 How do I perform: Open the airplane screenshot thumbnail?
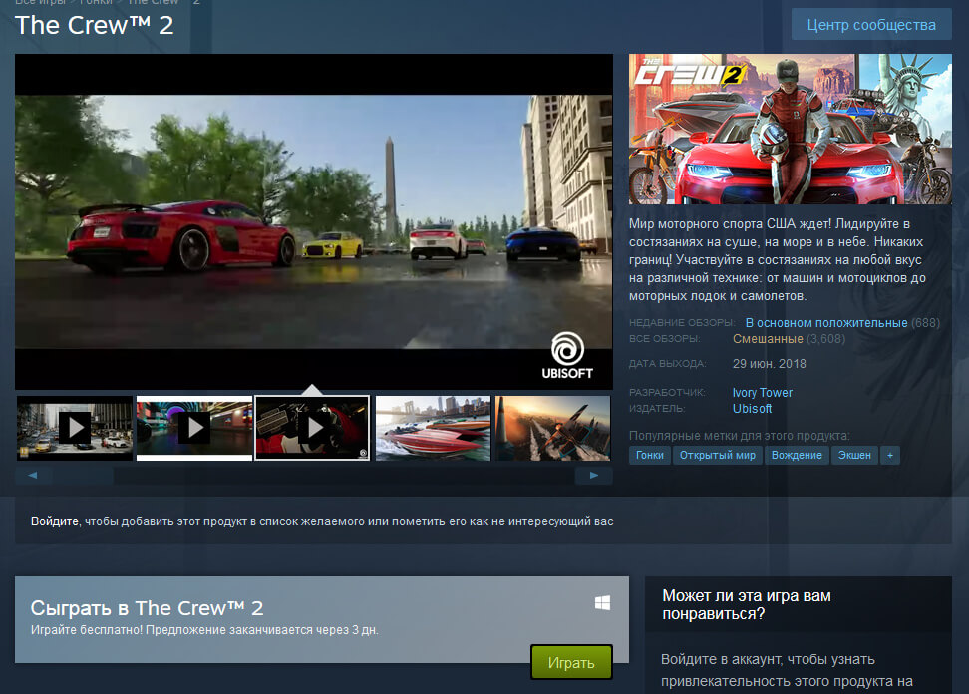pos(552,428)
